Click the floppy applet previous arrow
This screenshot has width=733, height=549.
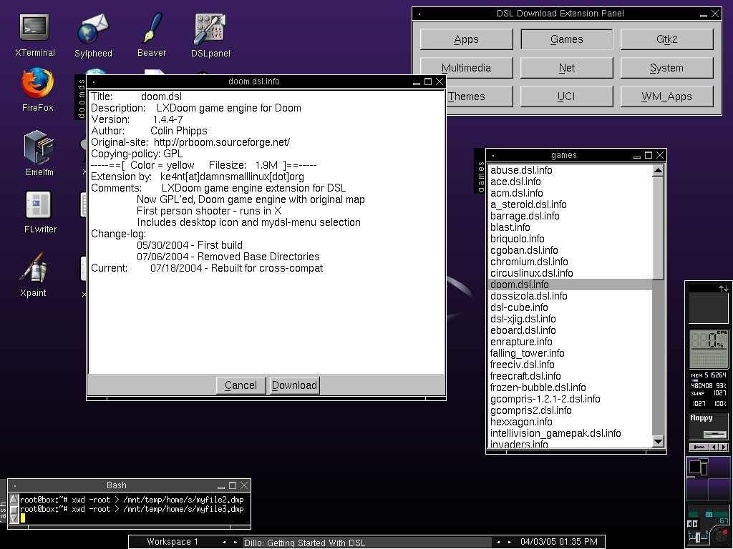pos(714,447)
